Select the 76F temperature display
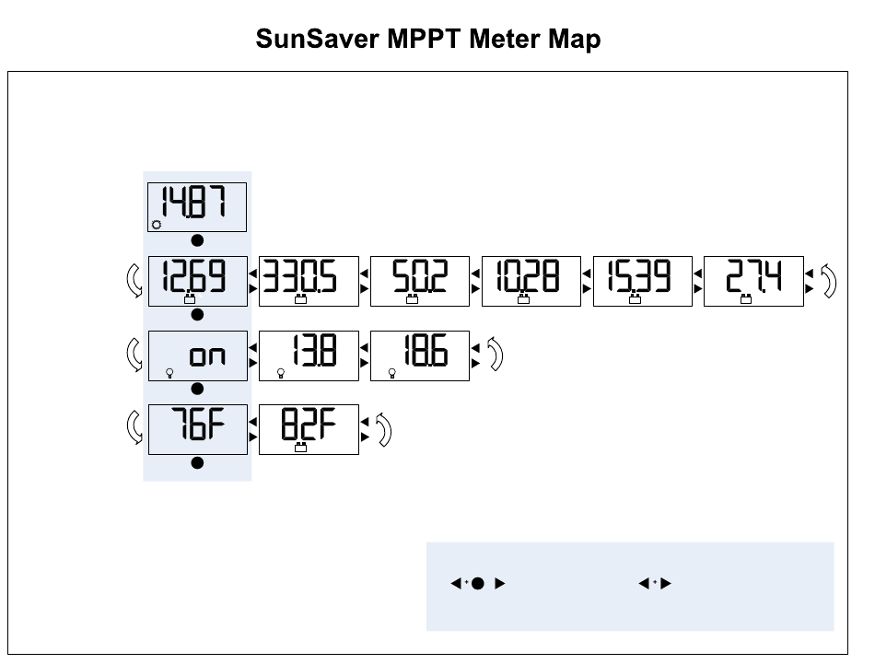875x664 pixels. [197, 430]
